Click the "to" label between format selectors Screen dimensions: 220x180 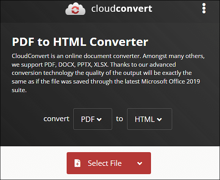[x=119, y=119]
